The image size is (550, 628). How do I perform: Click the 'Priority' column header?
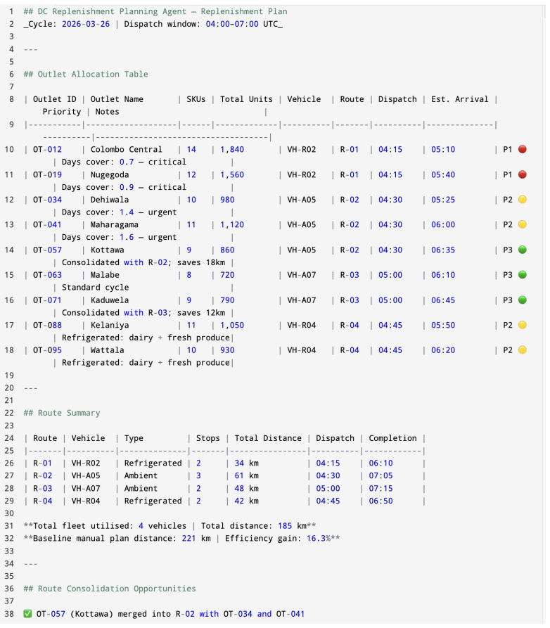tap(62, 112)
